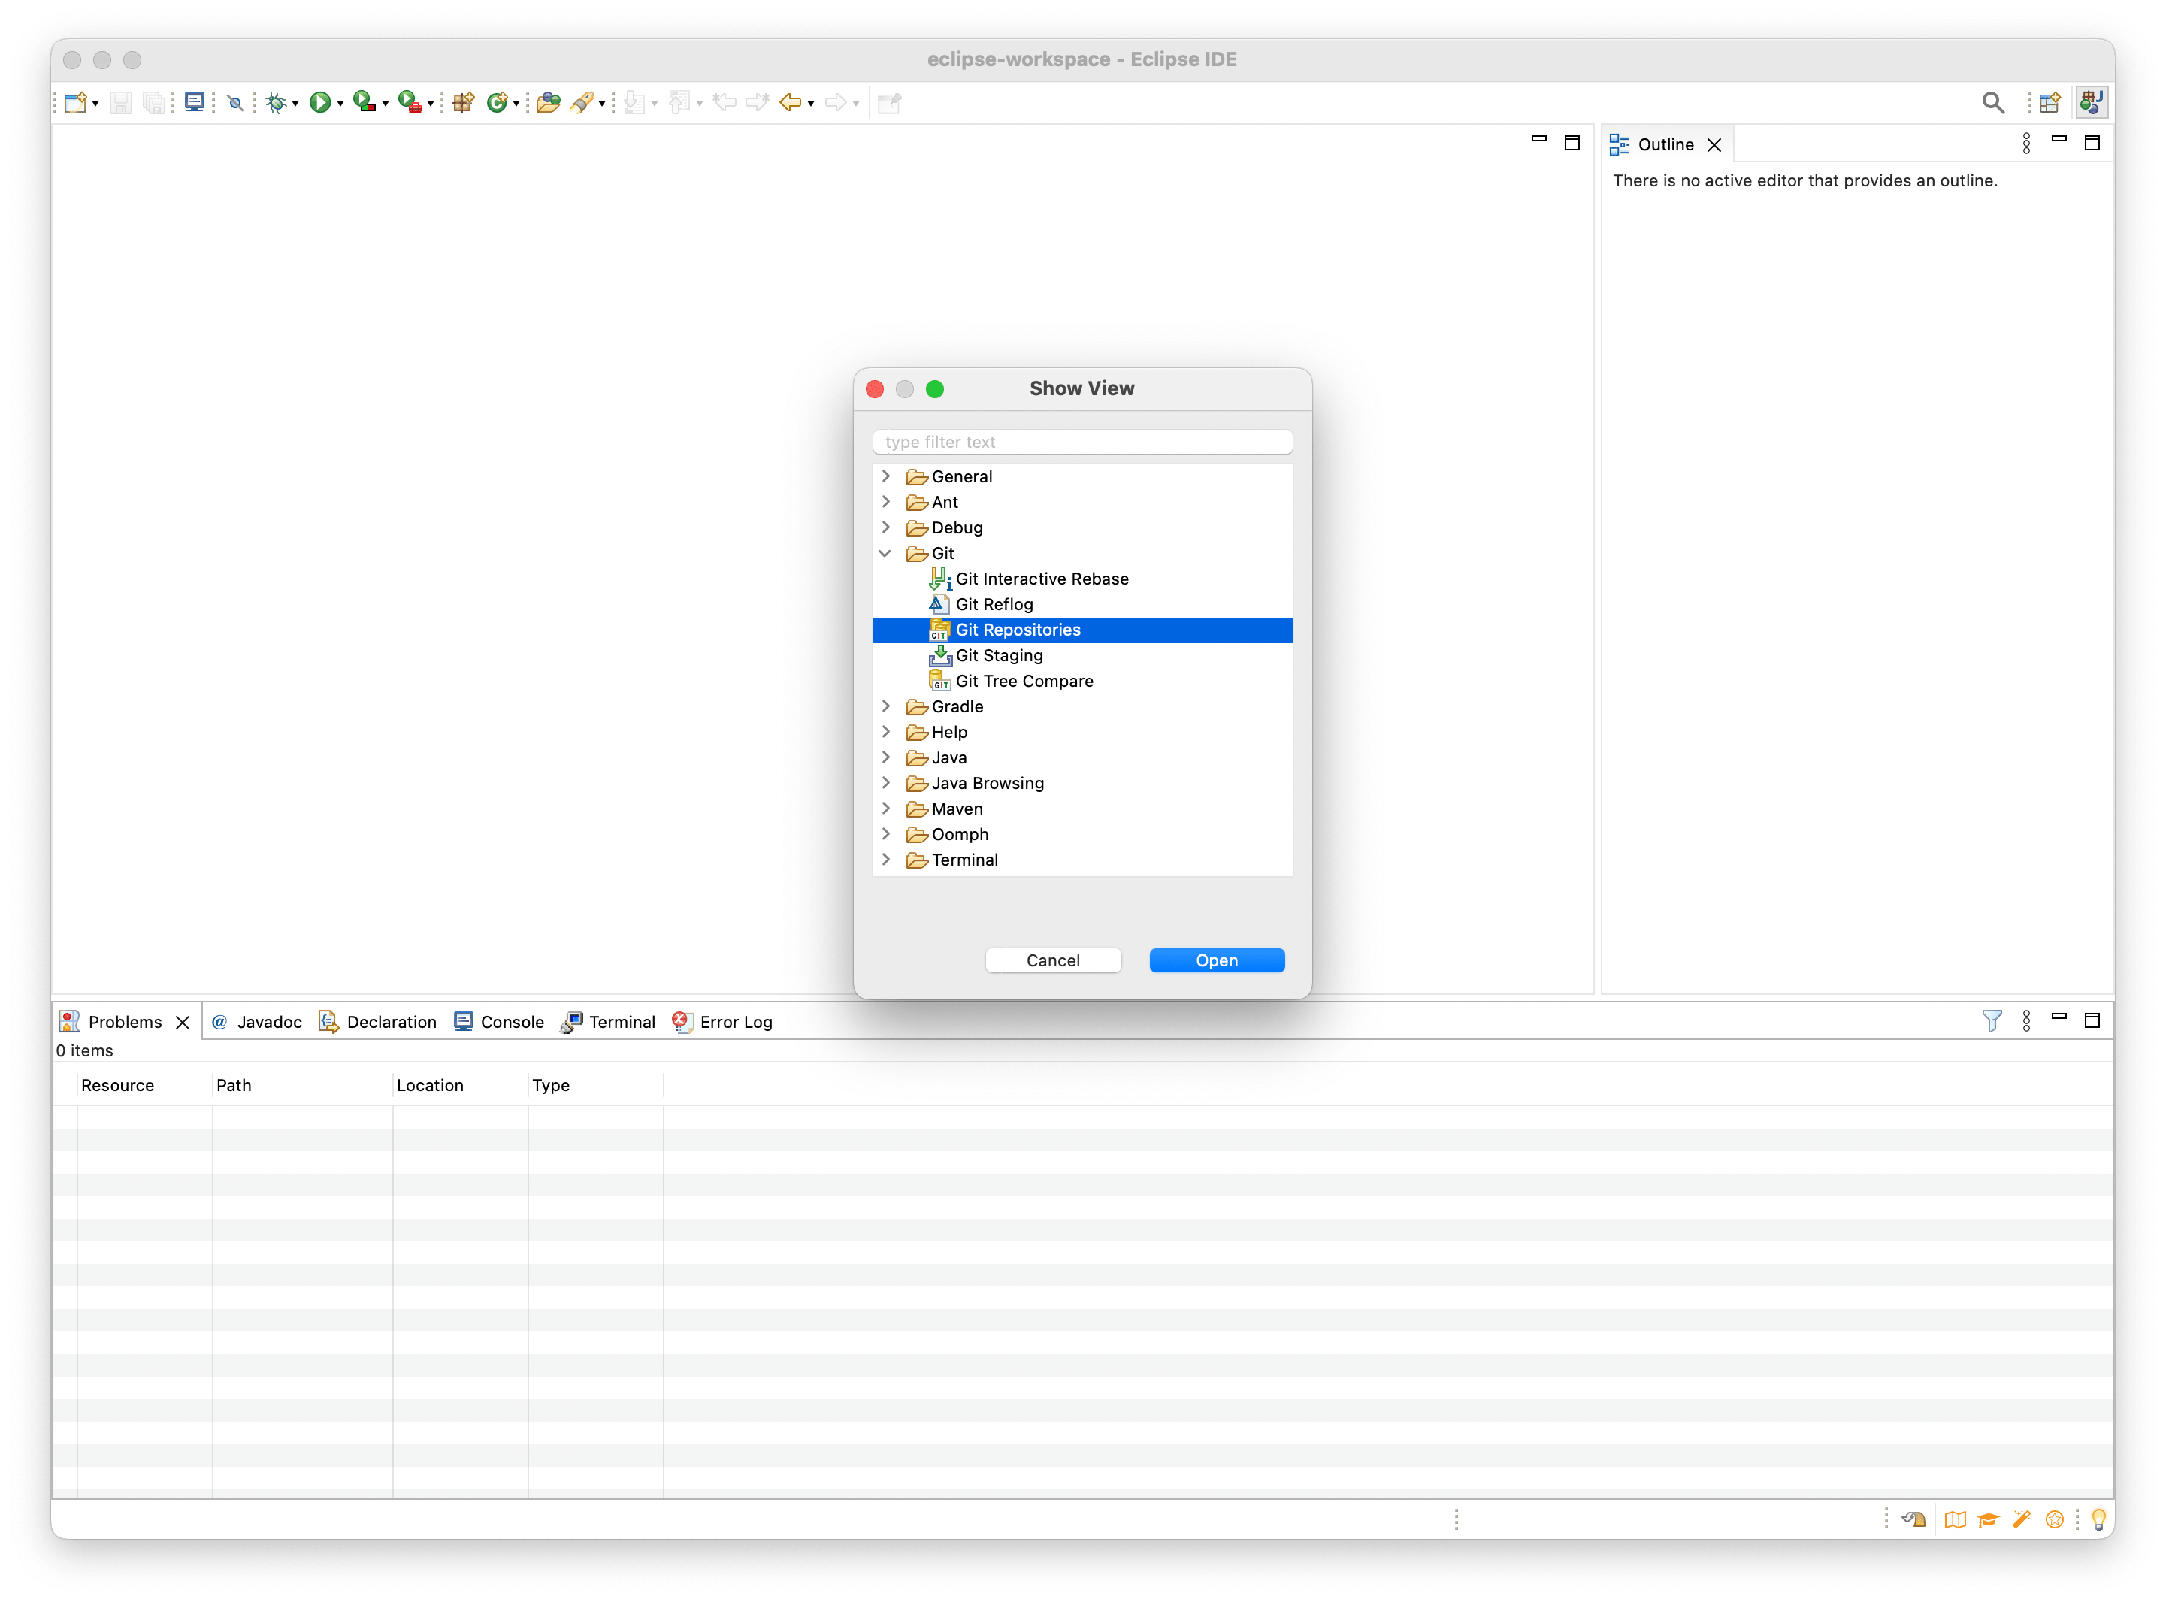This screenshot has width=2166, height=1602.
Task: Open the New wizard dropdown arrow
Action: (95, 104)
